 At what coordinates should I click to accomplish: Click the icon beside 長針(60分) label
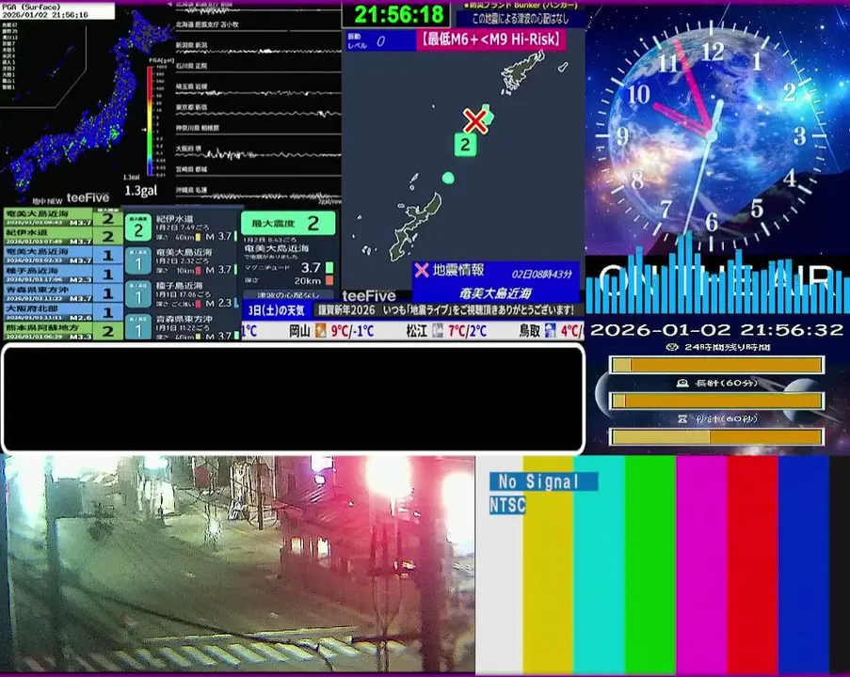tap(682, 384)
